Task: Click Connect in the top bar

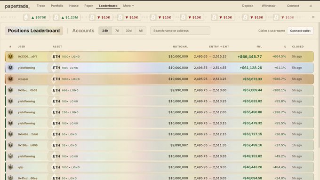Action: (293, 6)
